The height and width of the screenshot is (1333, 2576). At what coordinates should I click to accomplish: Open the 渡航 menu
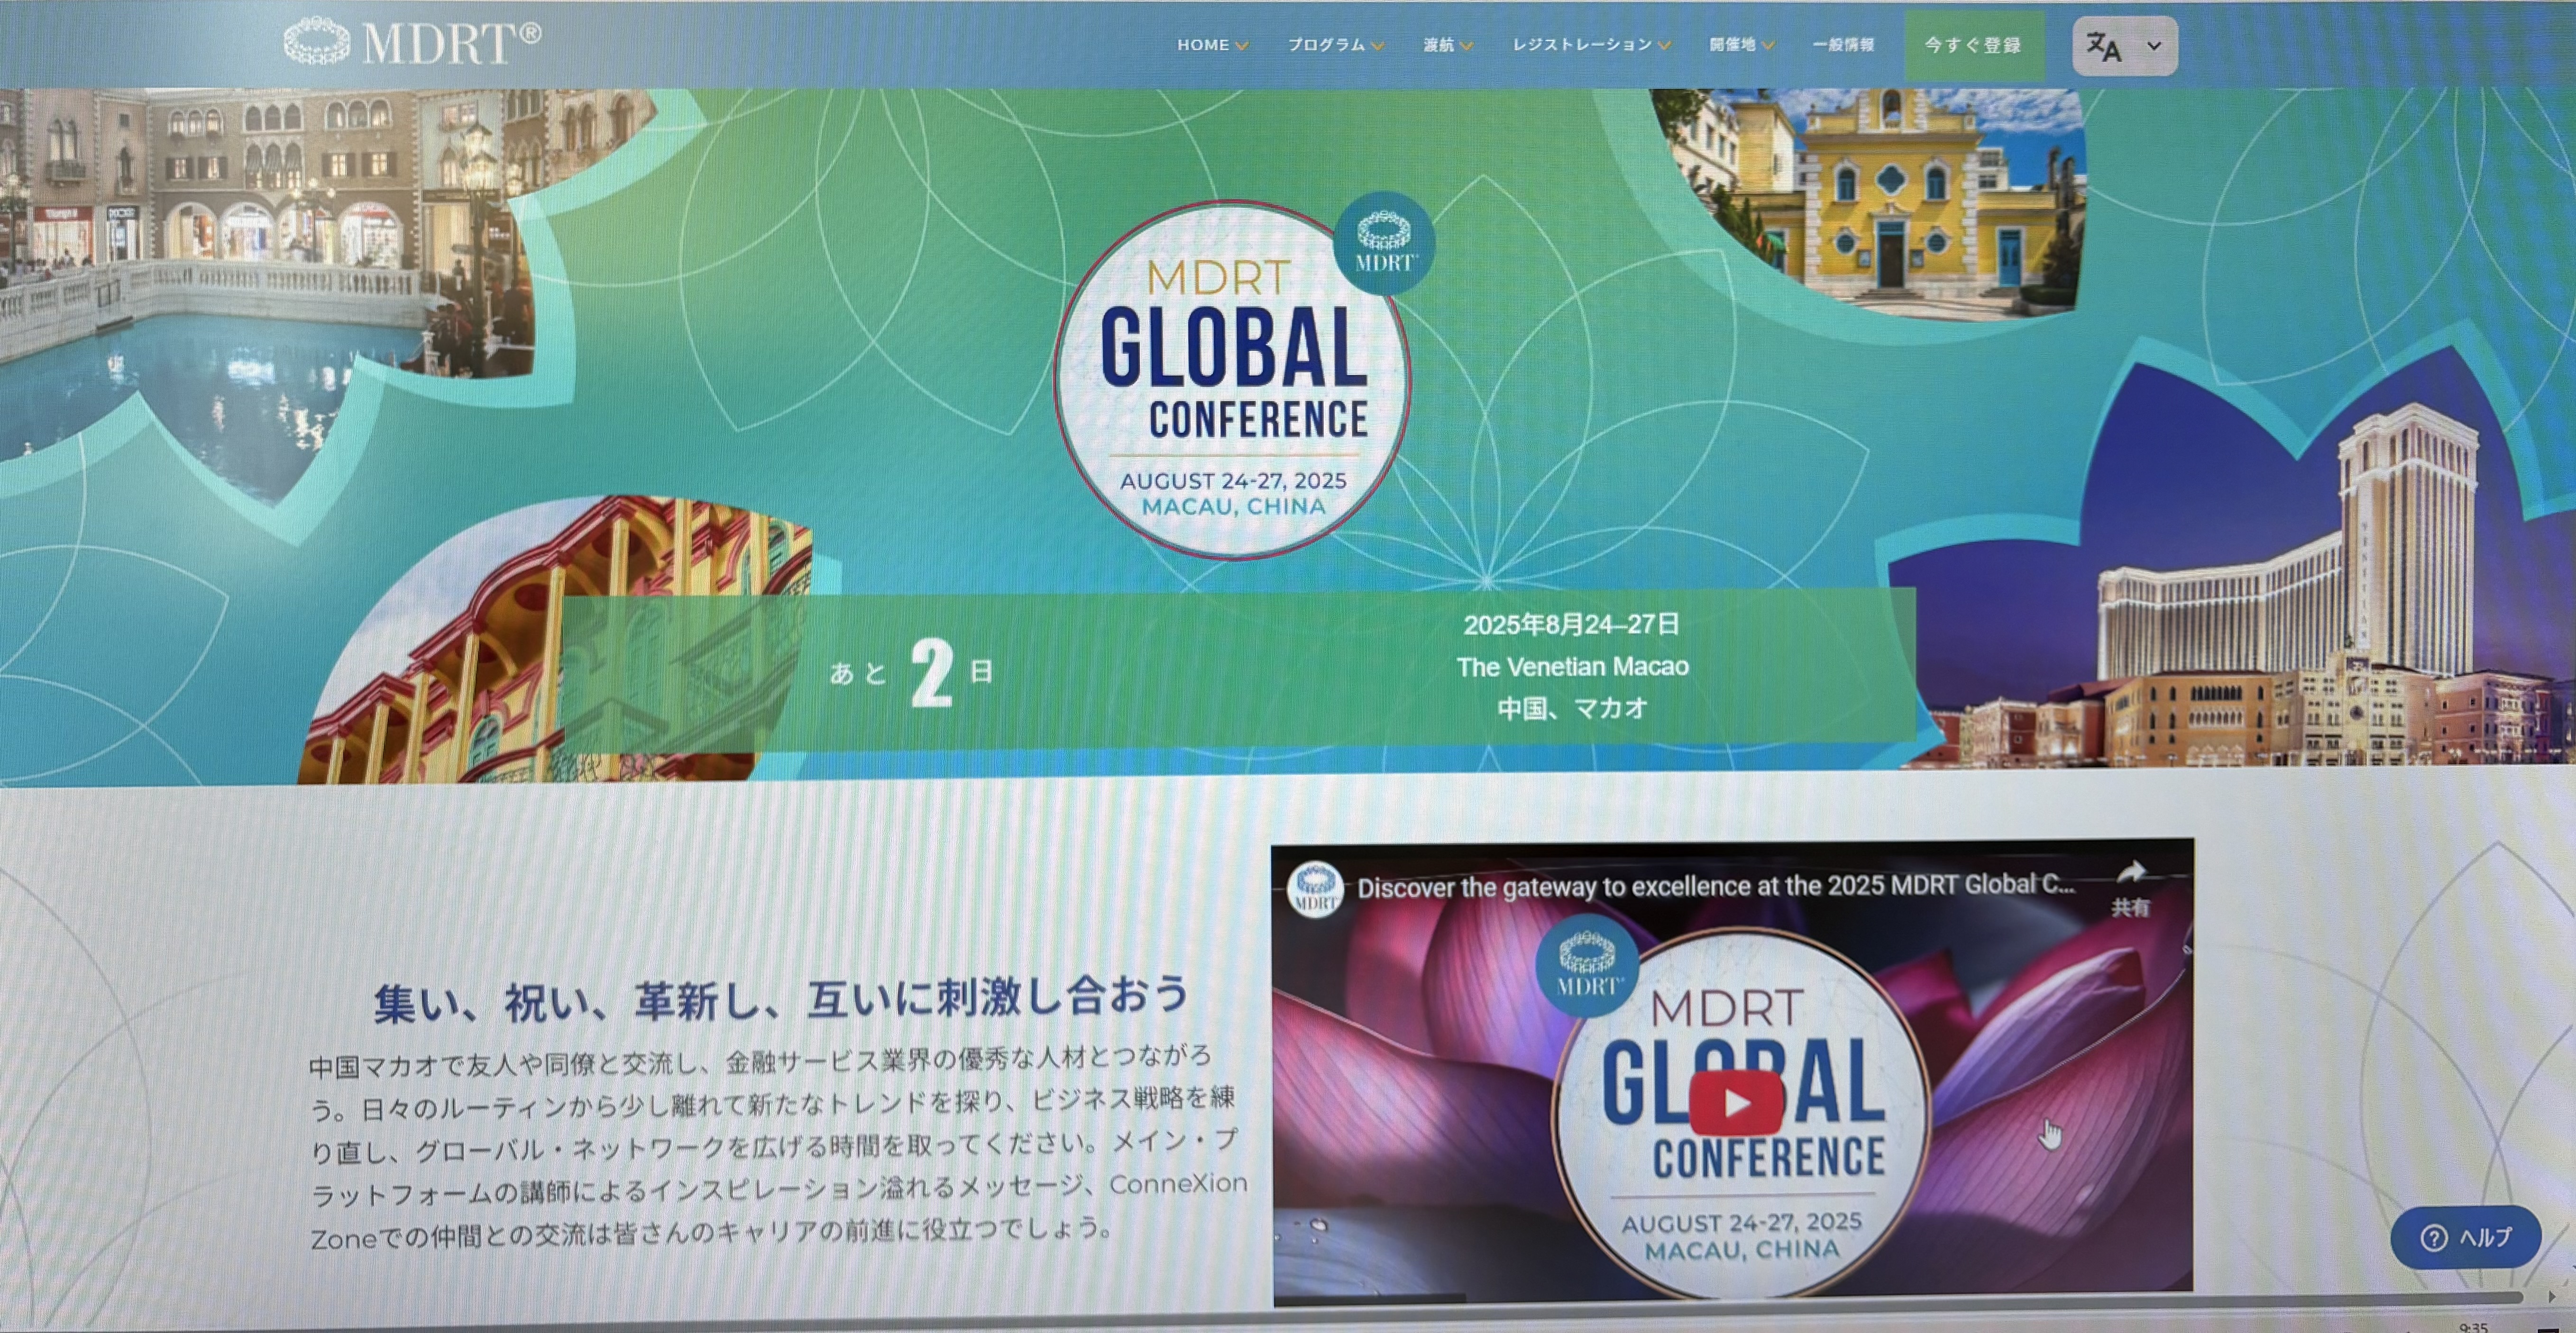(x=1438, y=45)
